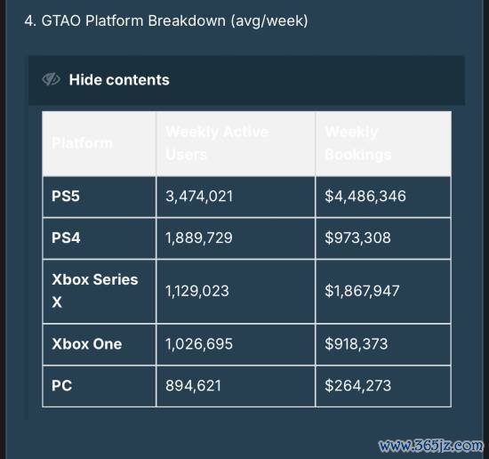Click the Xbox Series X label

click(x=95, y=291)
